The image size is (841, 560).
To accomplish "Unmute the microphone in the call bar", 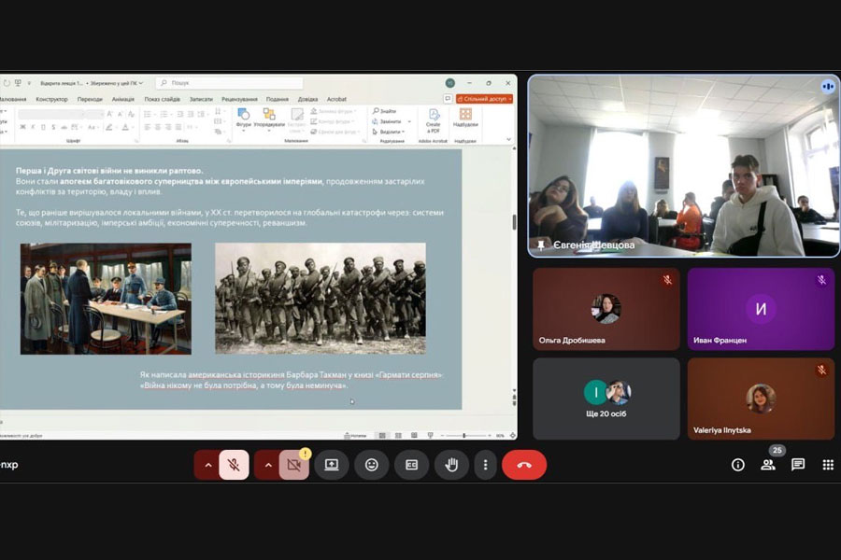I will point(234,465).
